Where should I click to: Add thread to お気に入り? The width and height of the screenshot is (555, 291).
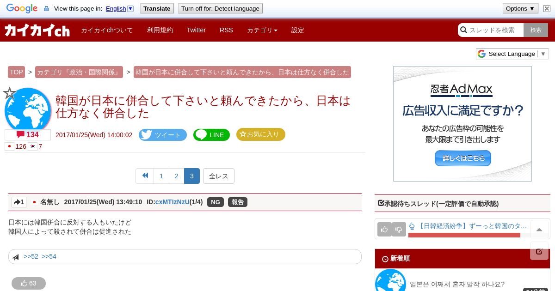[x=261, y=134]
